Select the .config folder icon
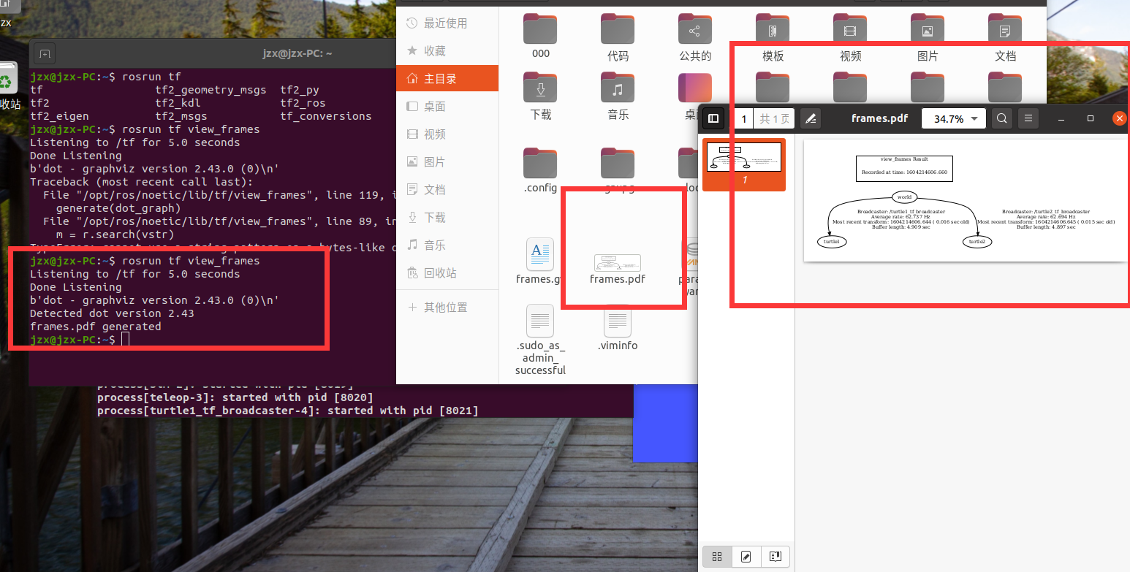 tap(540, 163)
